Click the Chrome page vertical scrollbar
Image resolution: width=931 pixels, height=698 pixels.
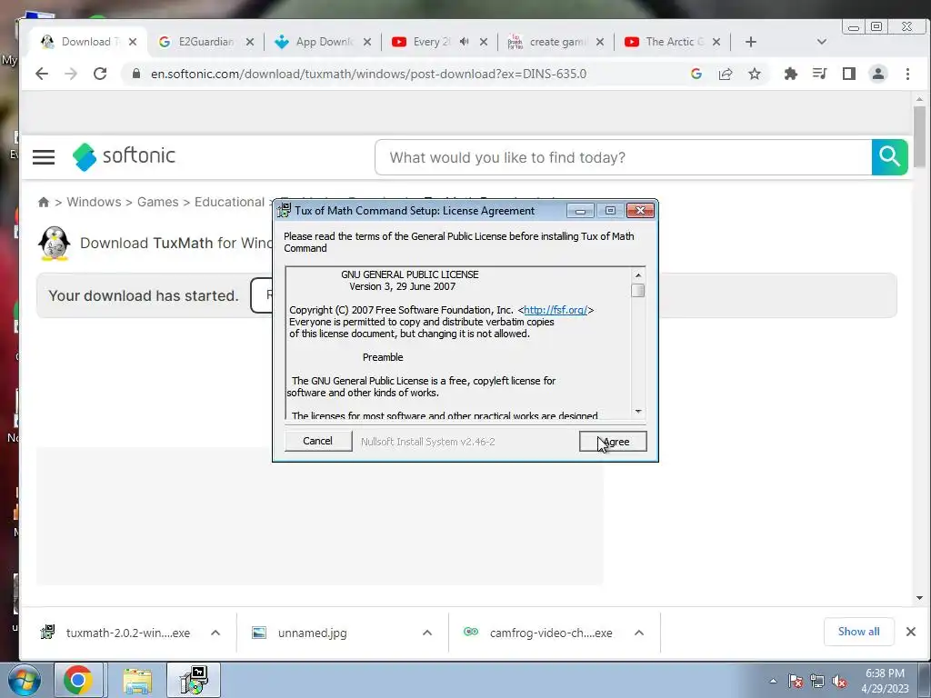919,137
